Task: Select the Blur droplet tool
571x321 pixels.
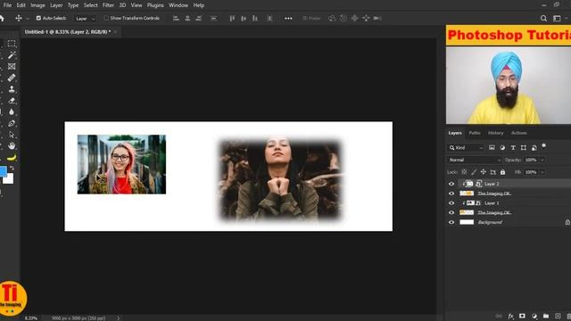Action: 12,111
